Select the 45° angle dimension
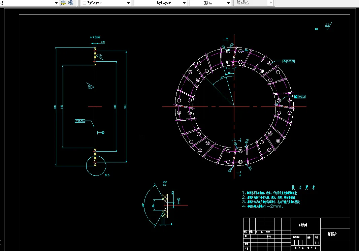Image resolution: width=359 pixels, height=251 pixels. 222,77
